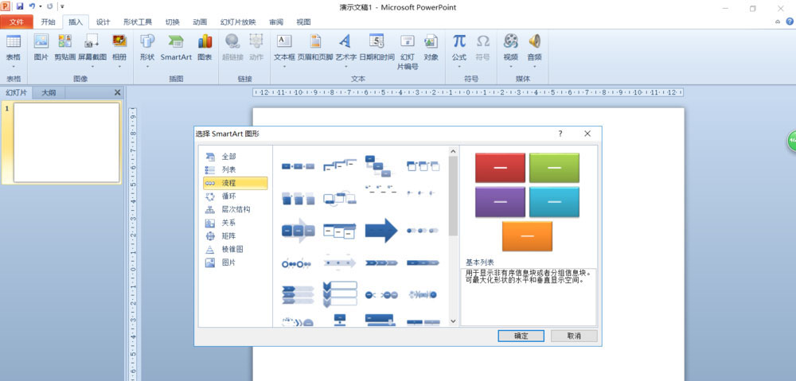Insert a Text Box (文本框)
The height and width of the screenshot is (381, 796).
pos(284,41)
